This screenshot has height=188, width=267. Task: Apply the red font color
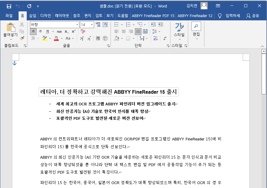[x=56, y=38]
